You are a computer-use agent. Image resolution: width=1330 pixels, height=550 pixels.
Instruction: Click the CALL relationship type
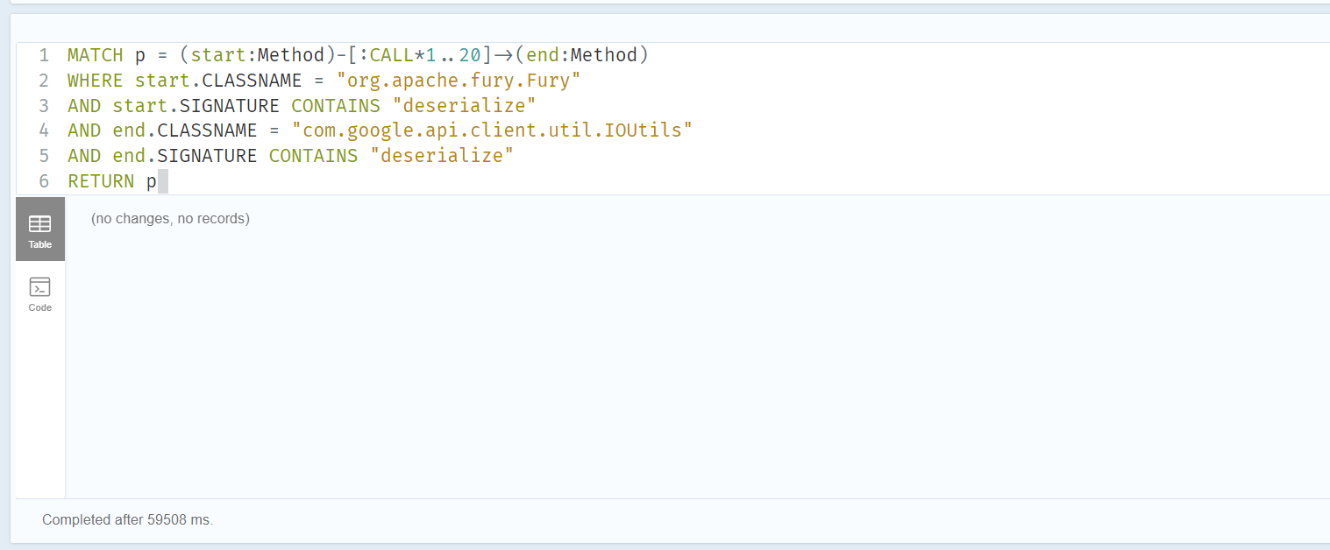click(391, 55)
